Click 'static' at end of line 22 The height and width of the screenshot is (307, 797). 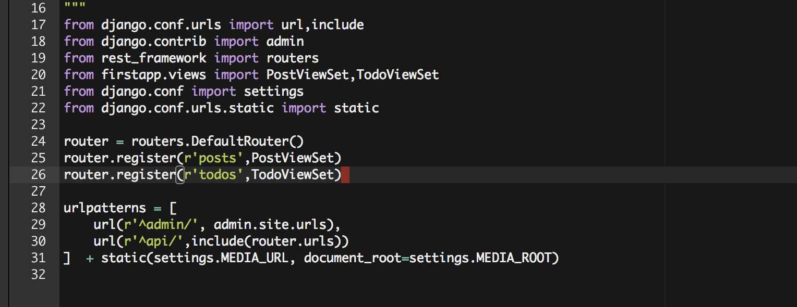coord(356,108)
